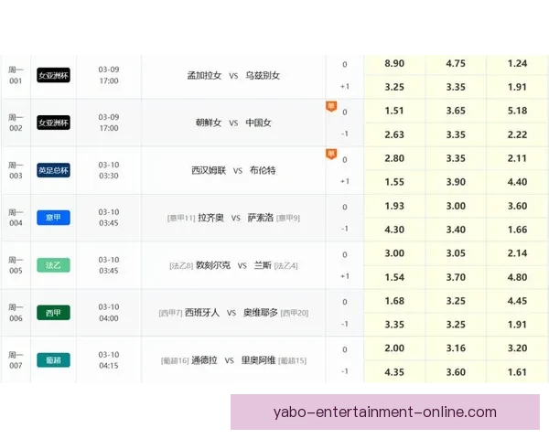This screenshot has width=549, height=439.
Task: Choose handicap odds 1.66 in match 004
Action: (517, 230)
